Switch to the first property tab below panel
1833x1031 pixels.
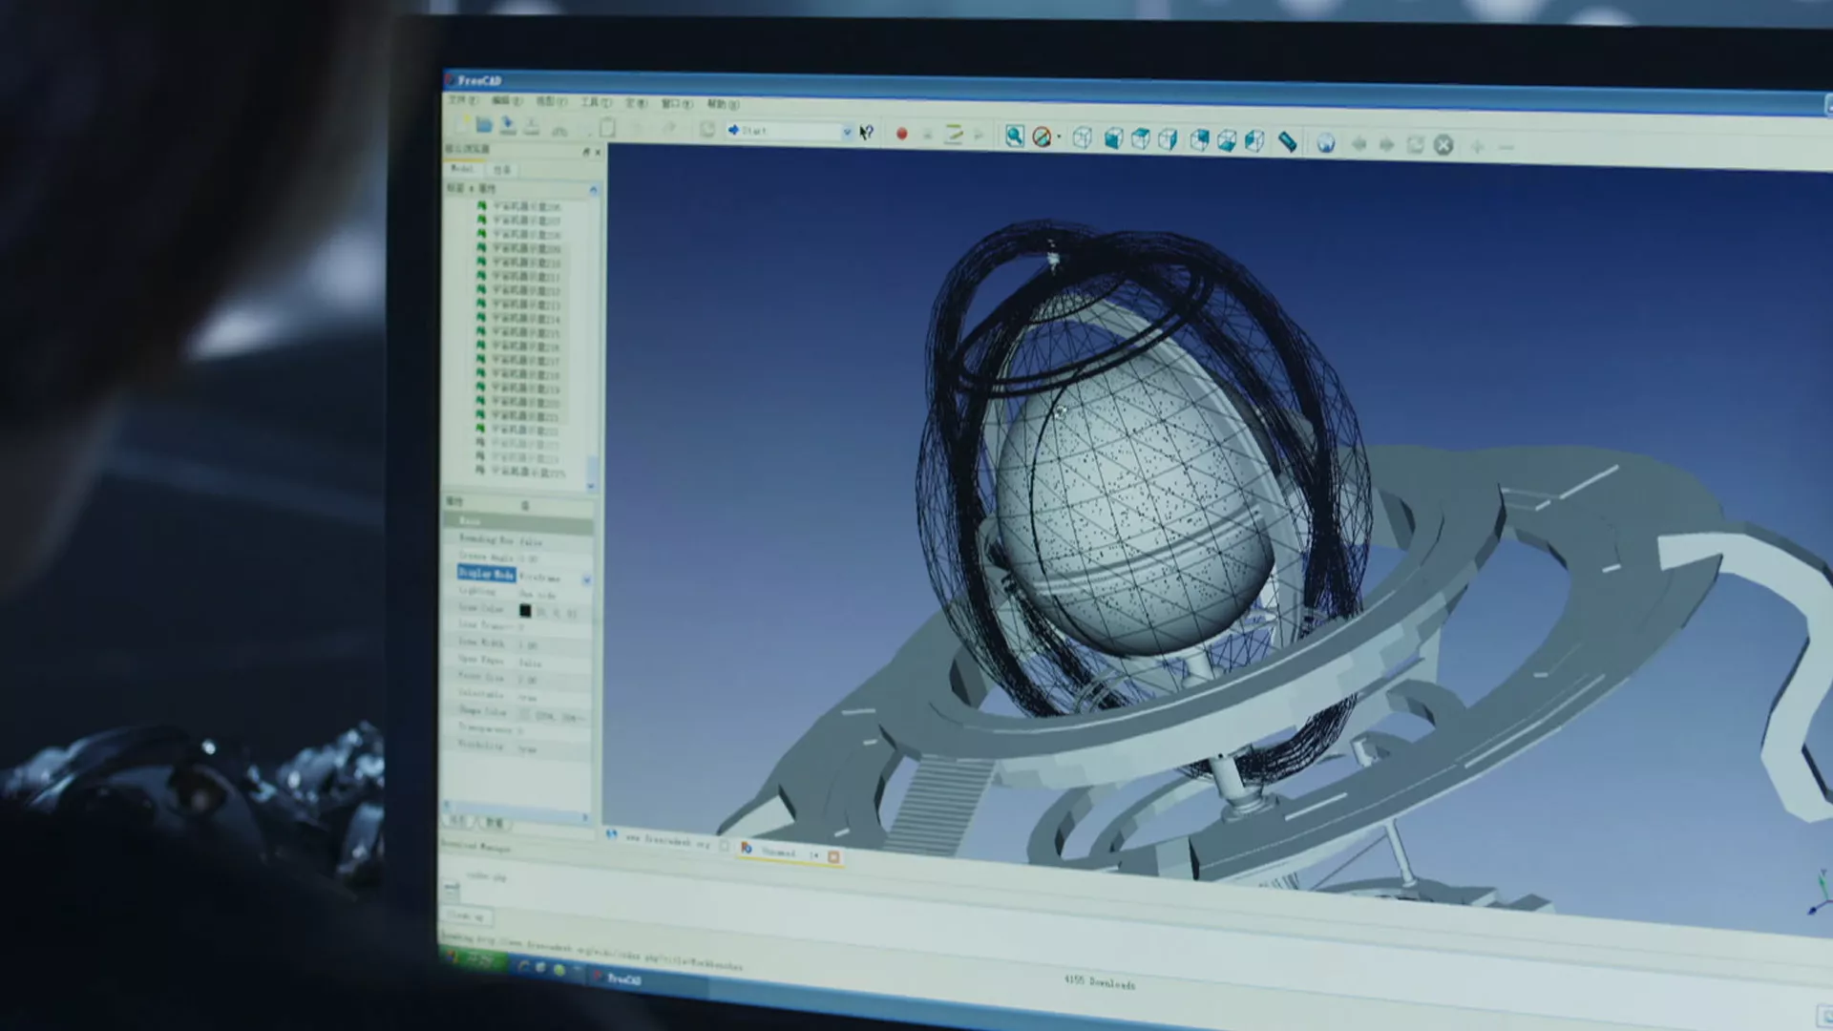(459, 821)
